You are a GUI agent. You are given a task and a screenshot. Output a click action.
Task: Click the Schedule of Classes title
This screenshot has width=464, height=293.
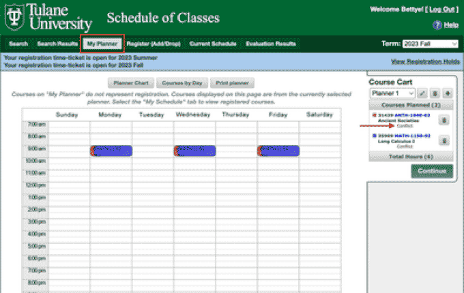coord(163,18)
